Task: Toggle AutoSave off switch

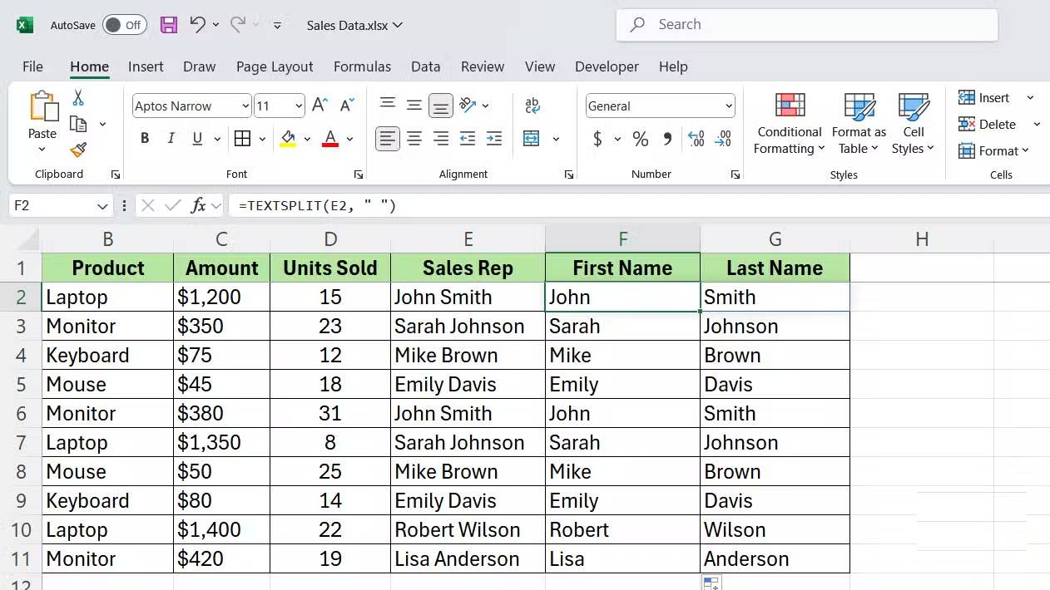Action: (125, 25)
